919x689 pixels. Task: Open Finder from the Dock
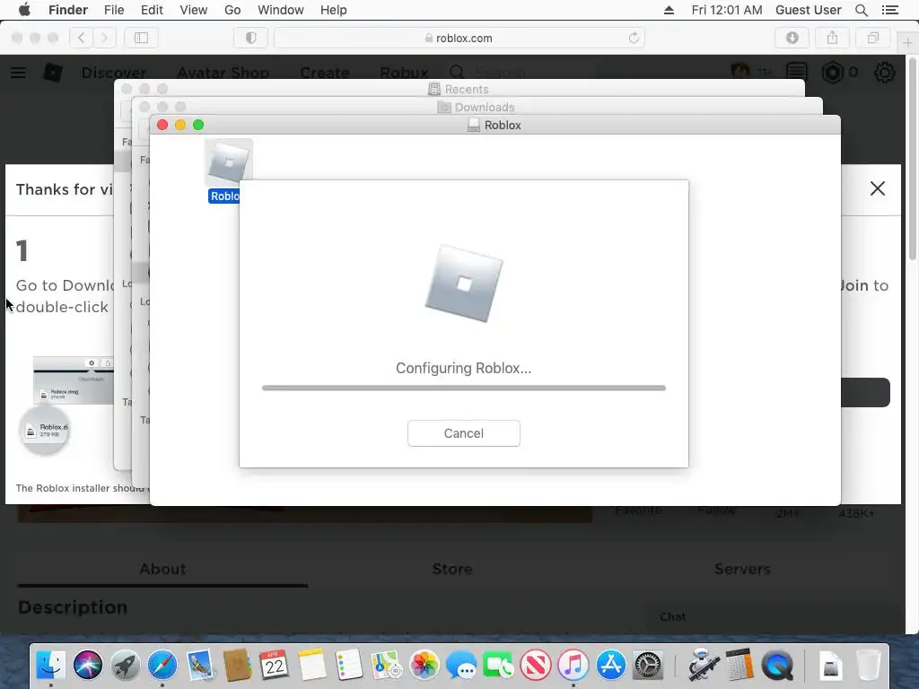[51, 666]
